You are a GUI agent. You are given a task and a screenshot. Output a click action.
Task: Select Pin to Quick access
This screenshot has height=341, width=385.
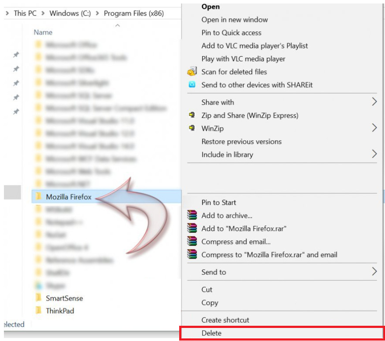231,33
